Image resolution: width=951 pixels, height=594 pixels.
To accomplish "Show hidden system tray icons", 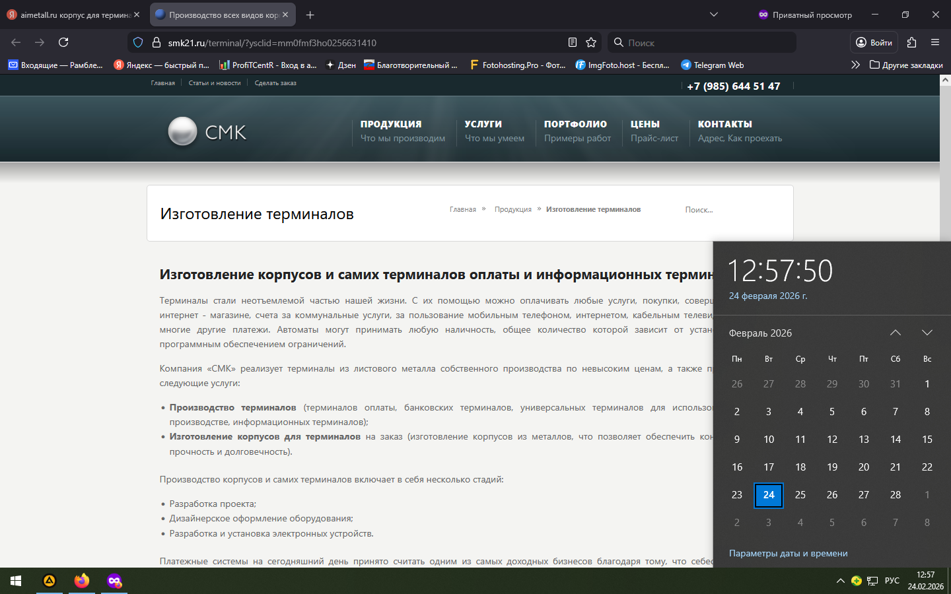I will point(840,581).
